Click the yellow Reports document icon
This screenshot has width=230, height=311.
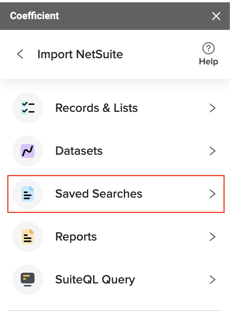pyautogui.click(x=28, y=237)
